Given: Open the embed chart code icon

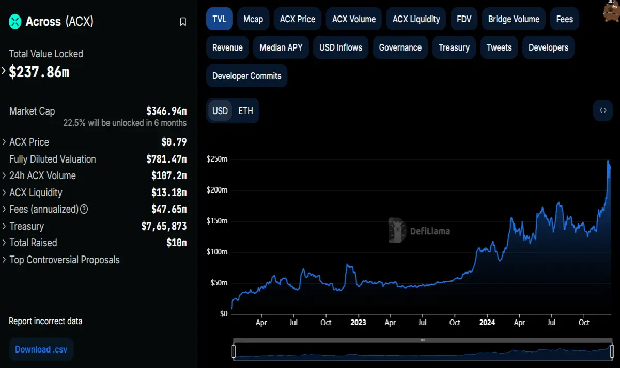Looking at the screenshot, I should pyautogui.click(x=603, y=110).
